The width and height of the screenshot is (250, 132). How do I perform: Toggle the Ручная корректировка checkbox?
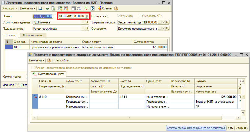[33, 68]
